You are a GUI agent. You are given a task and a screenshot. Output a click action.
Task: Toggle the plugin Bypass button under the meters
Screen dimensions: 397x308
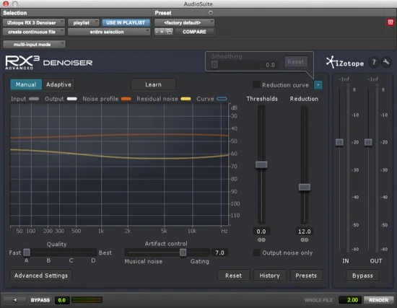click(362, 276)
